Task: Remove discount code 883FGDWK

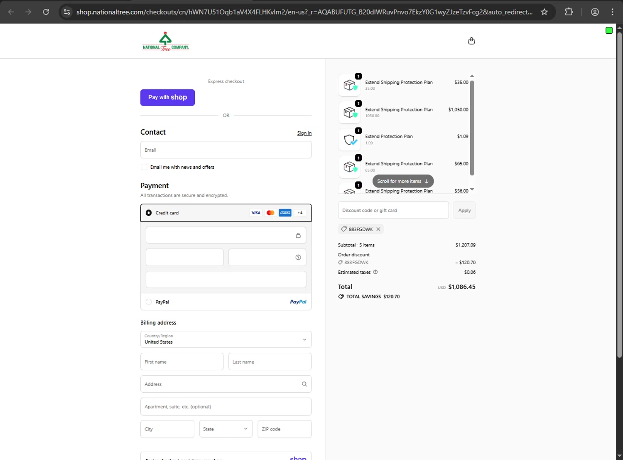Action: click(x=378, y=229)
